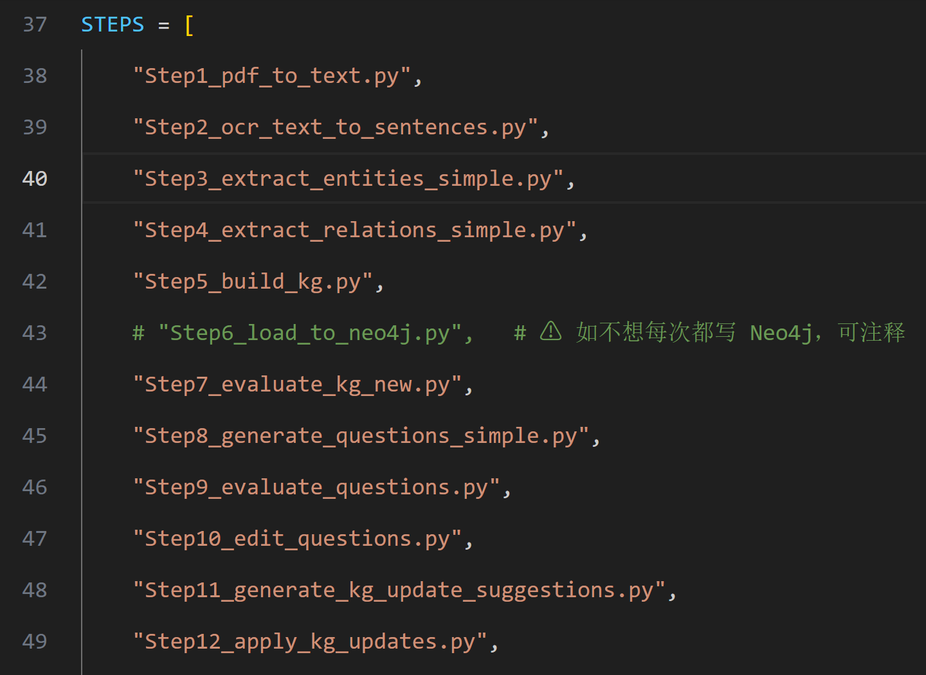The image size is (926, 675).
Task: Click line number 37 in the gutter
Action: point(35,24)
